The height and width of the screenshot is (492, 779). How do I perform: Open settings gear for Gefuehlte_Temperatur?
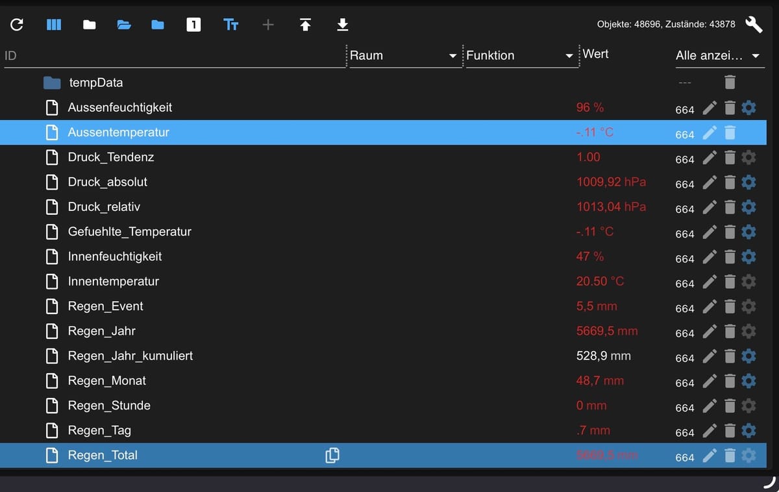748,232
